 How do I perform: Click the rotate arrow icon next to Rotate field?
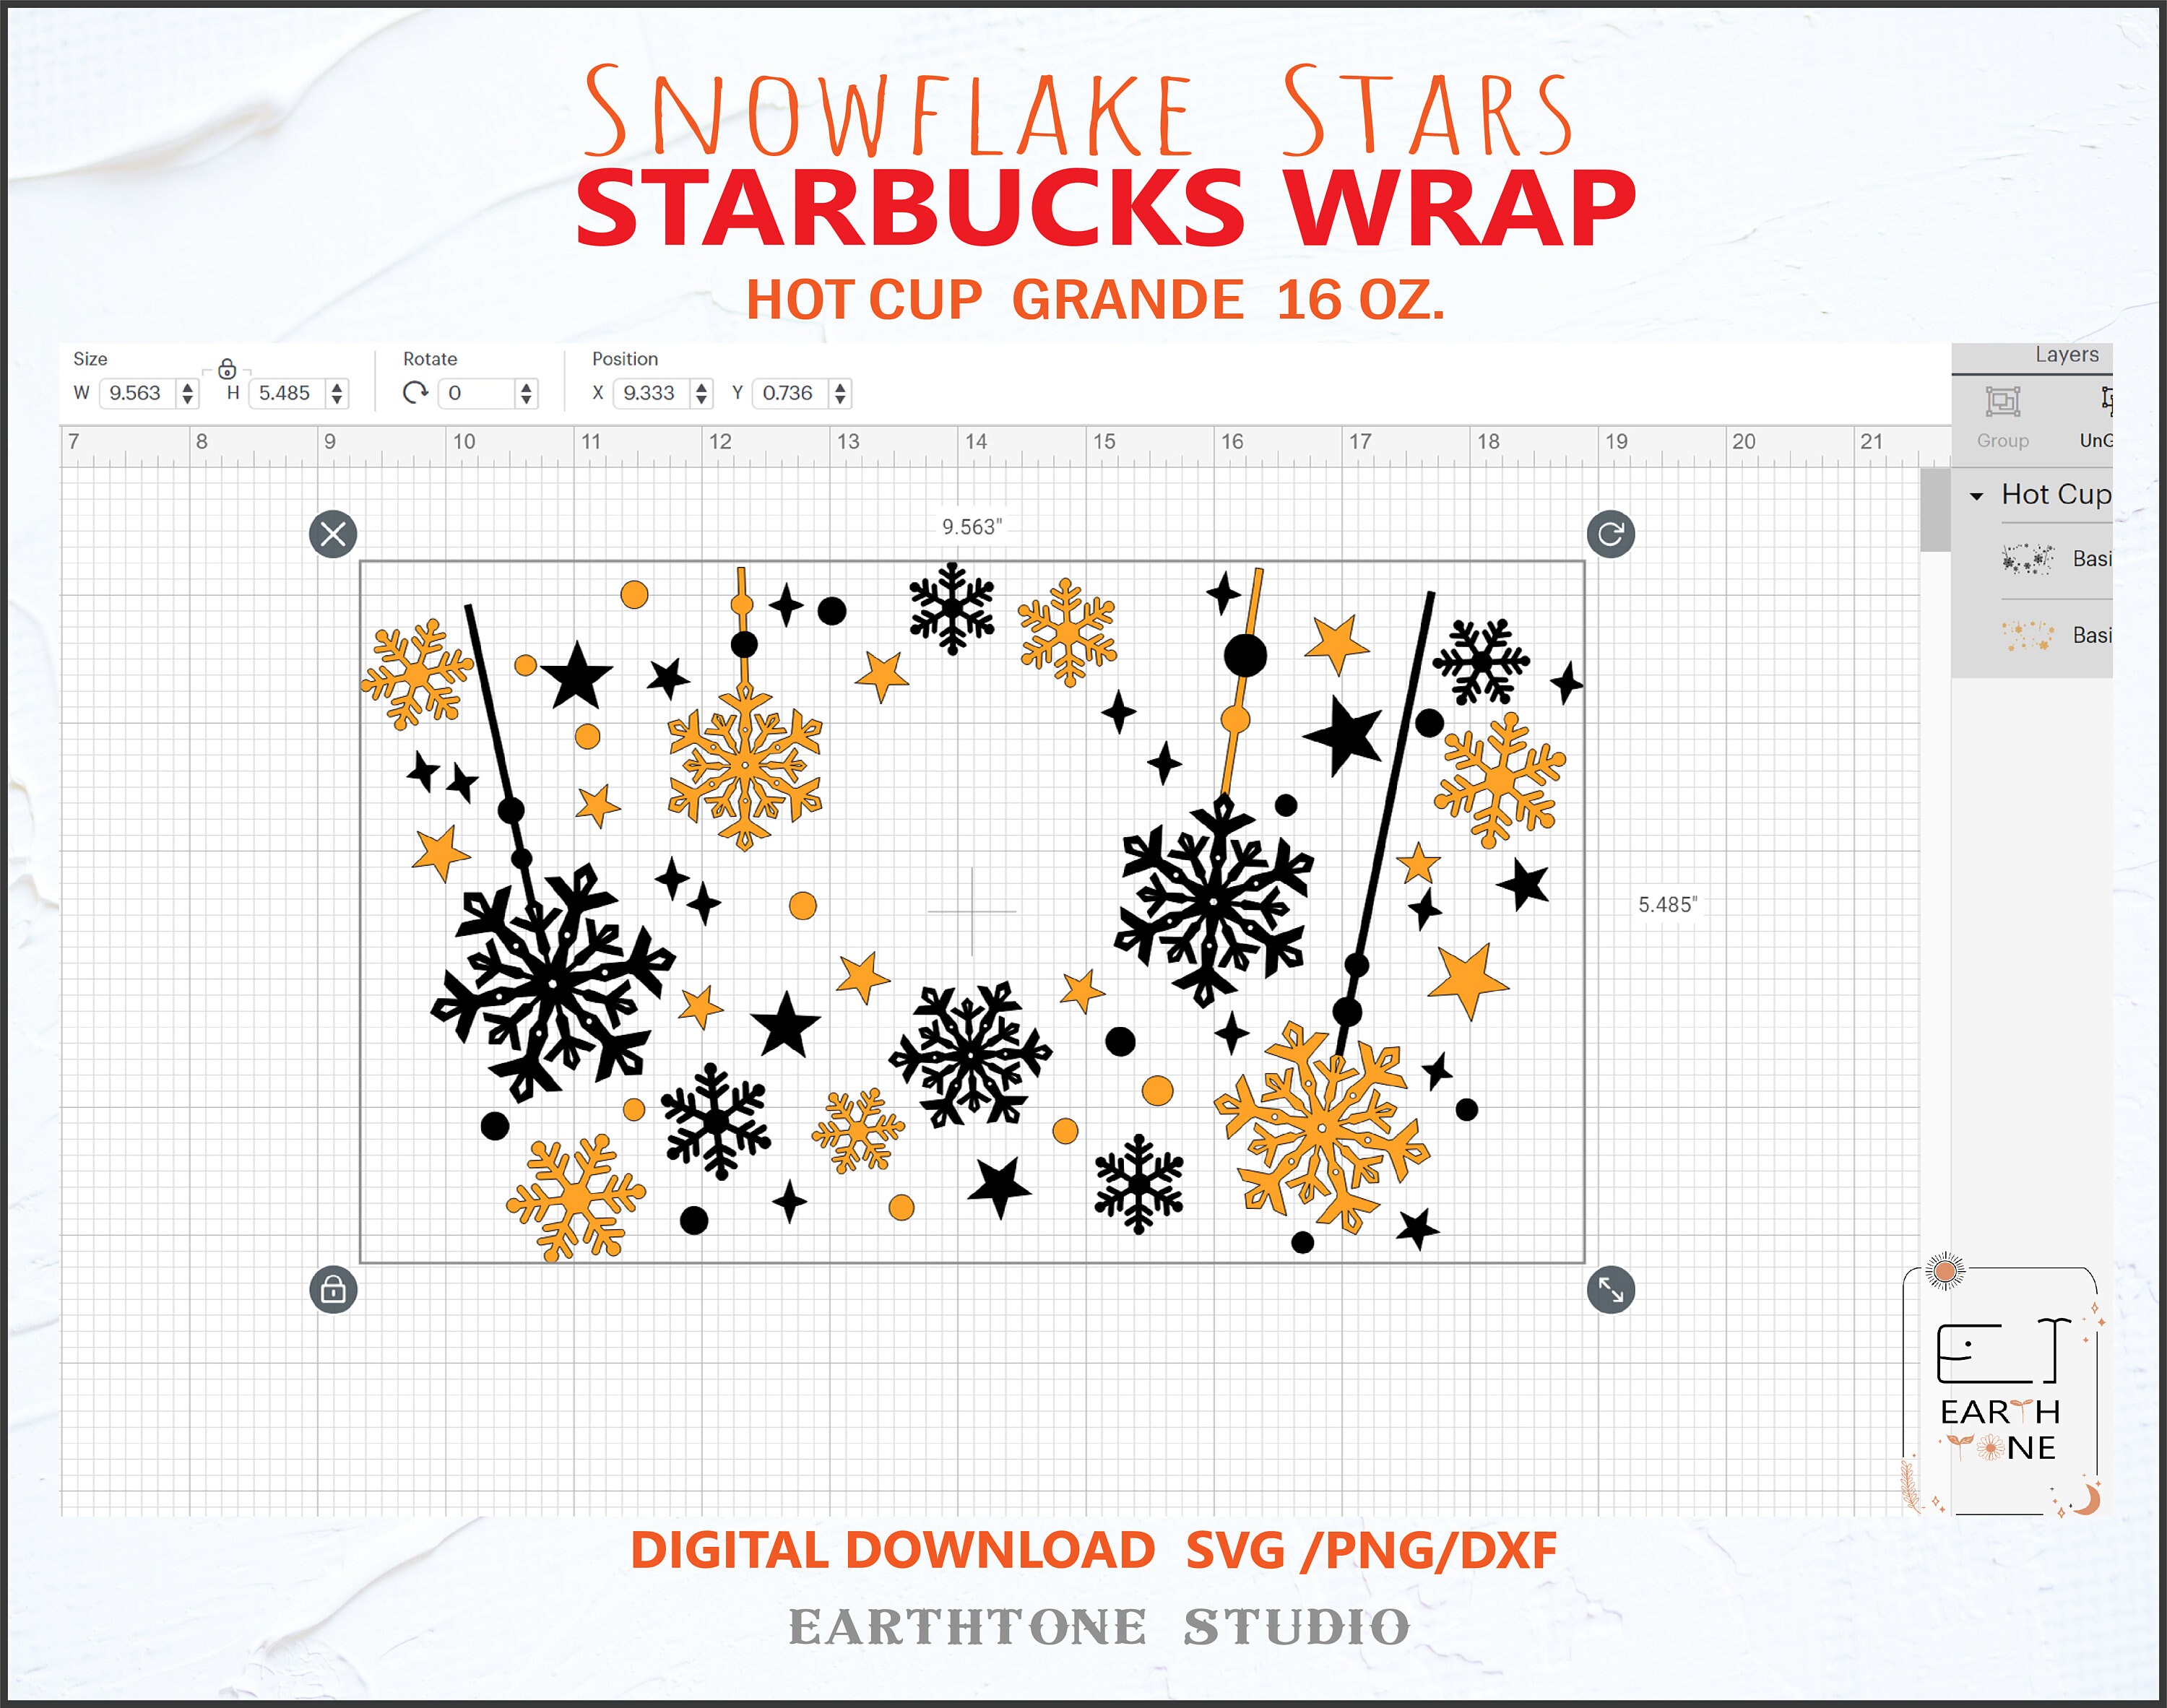click(416, 393)
